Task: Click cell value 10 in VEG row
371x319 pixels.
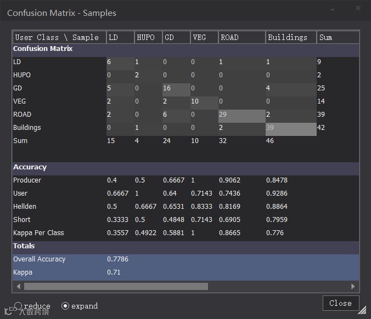Action: pos(195,101)
